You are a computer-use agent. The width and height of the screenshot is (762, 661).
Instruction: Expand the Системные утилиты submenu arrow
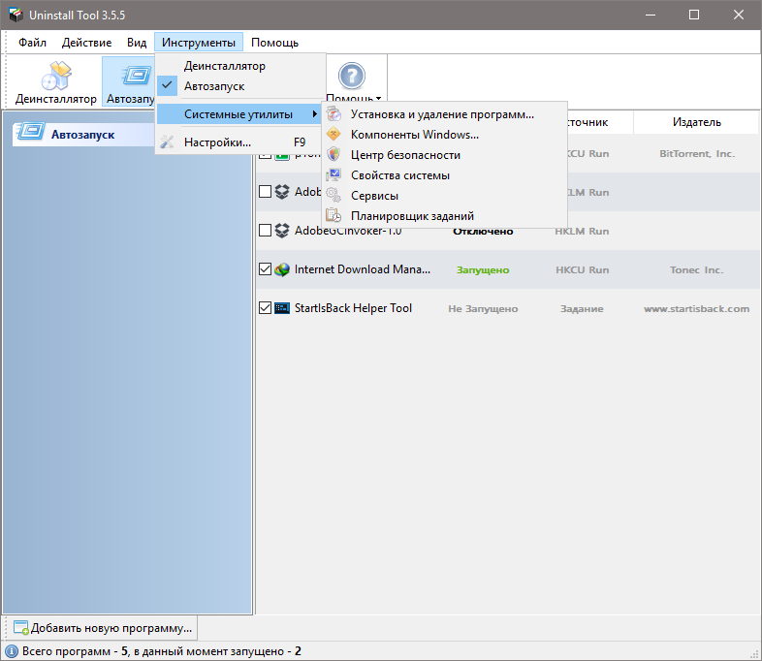314,114
